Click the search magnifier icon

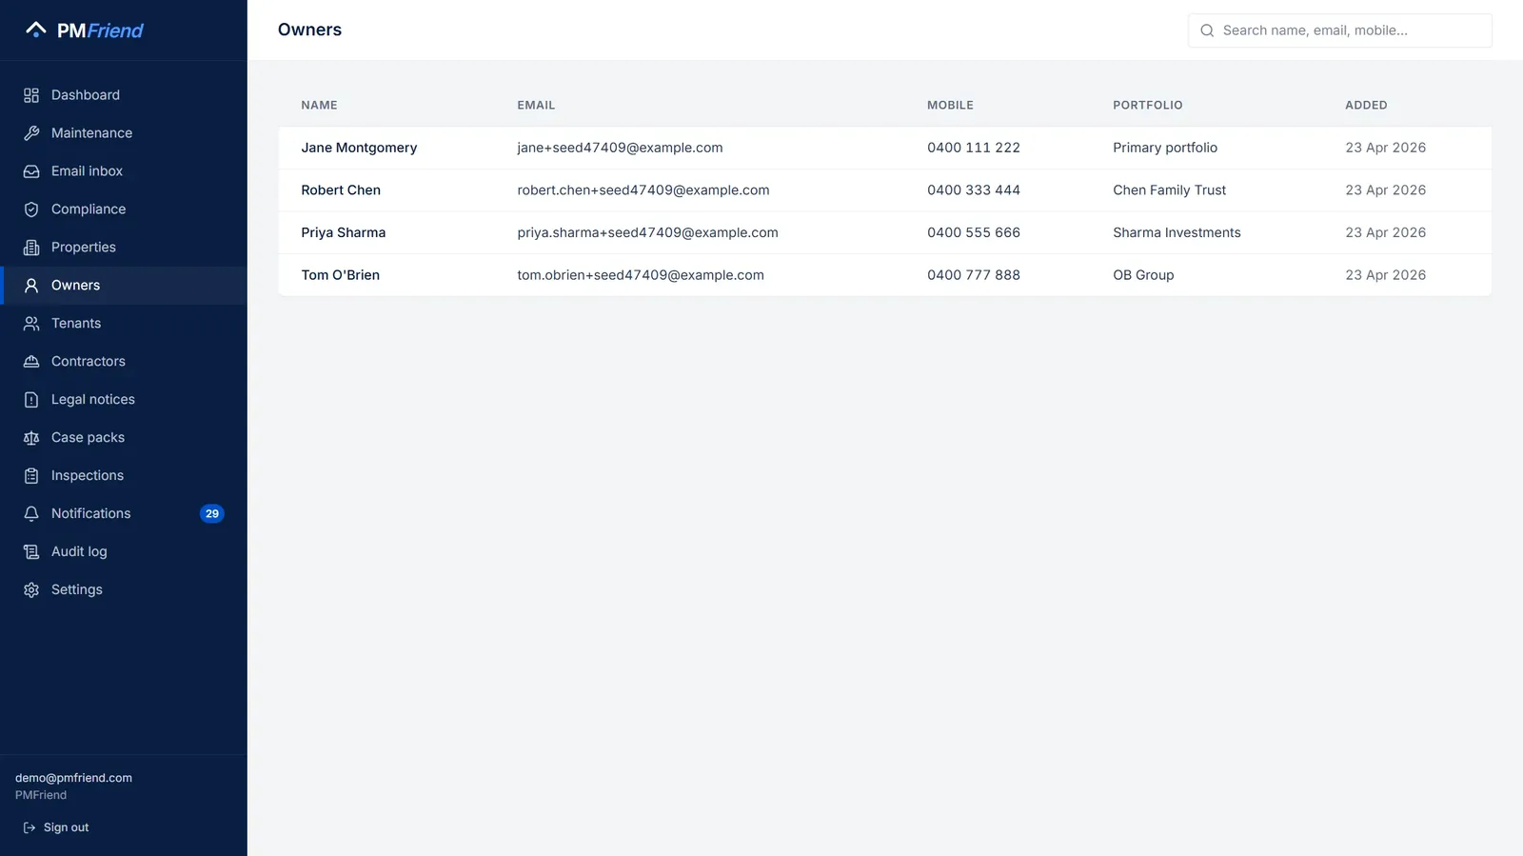click(x=1207, y=30)
